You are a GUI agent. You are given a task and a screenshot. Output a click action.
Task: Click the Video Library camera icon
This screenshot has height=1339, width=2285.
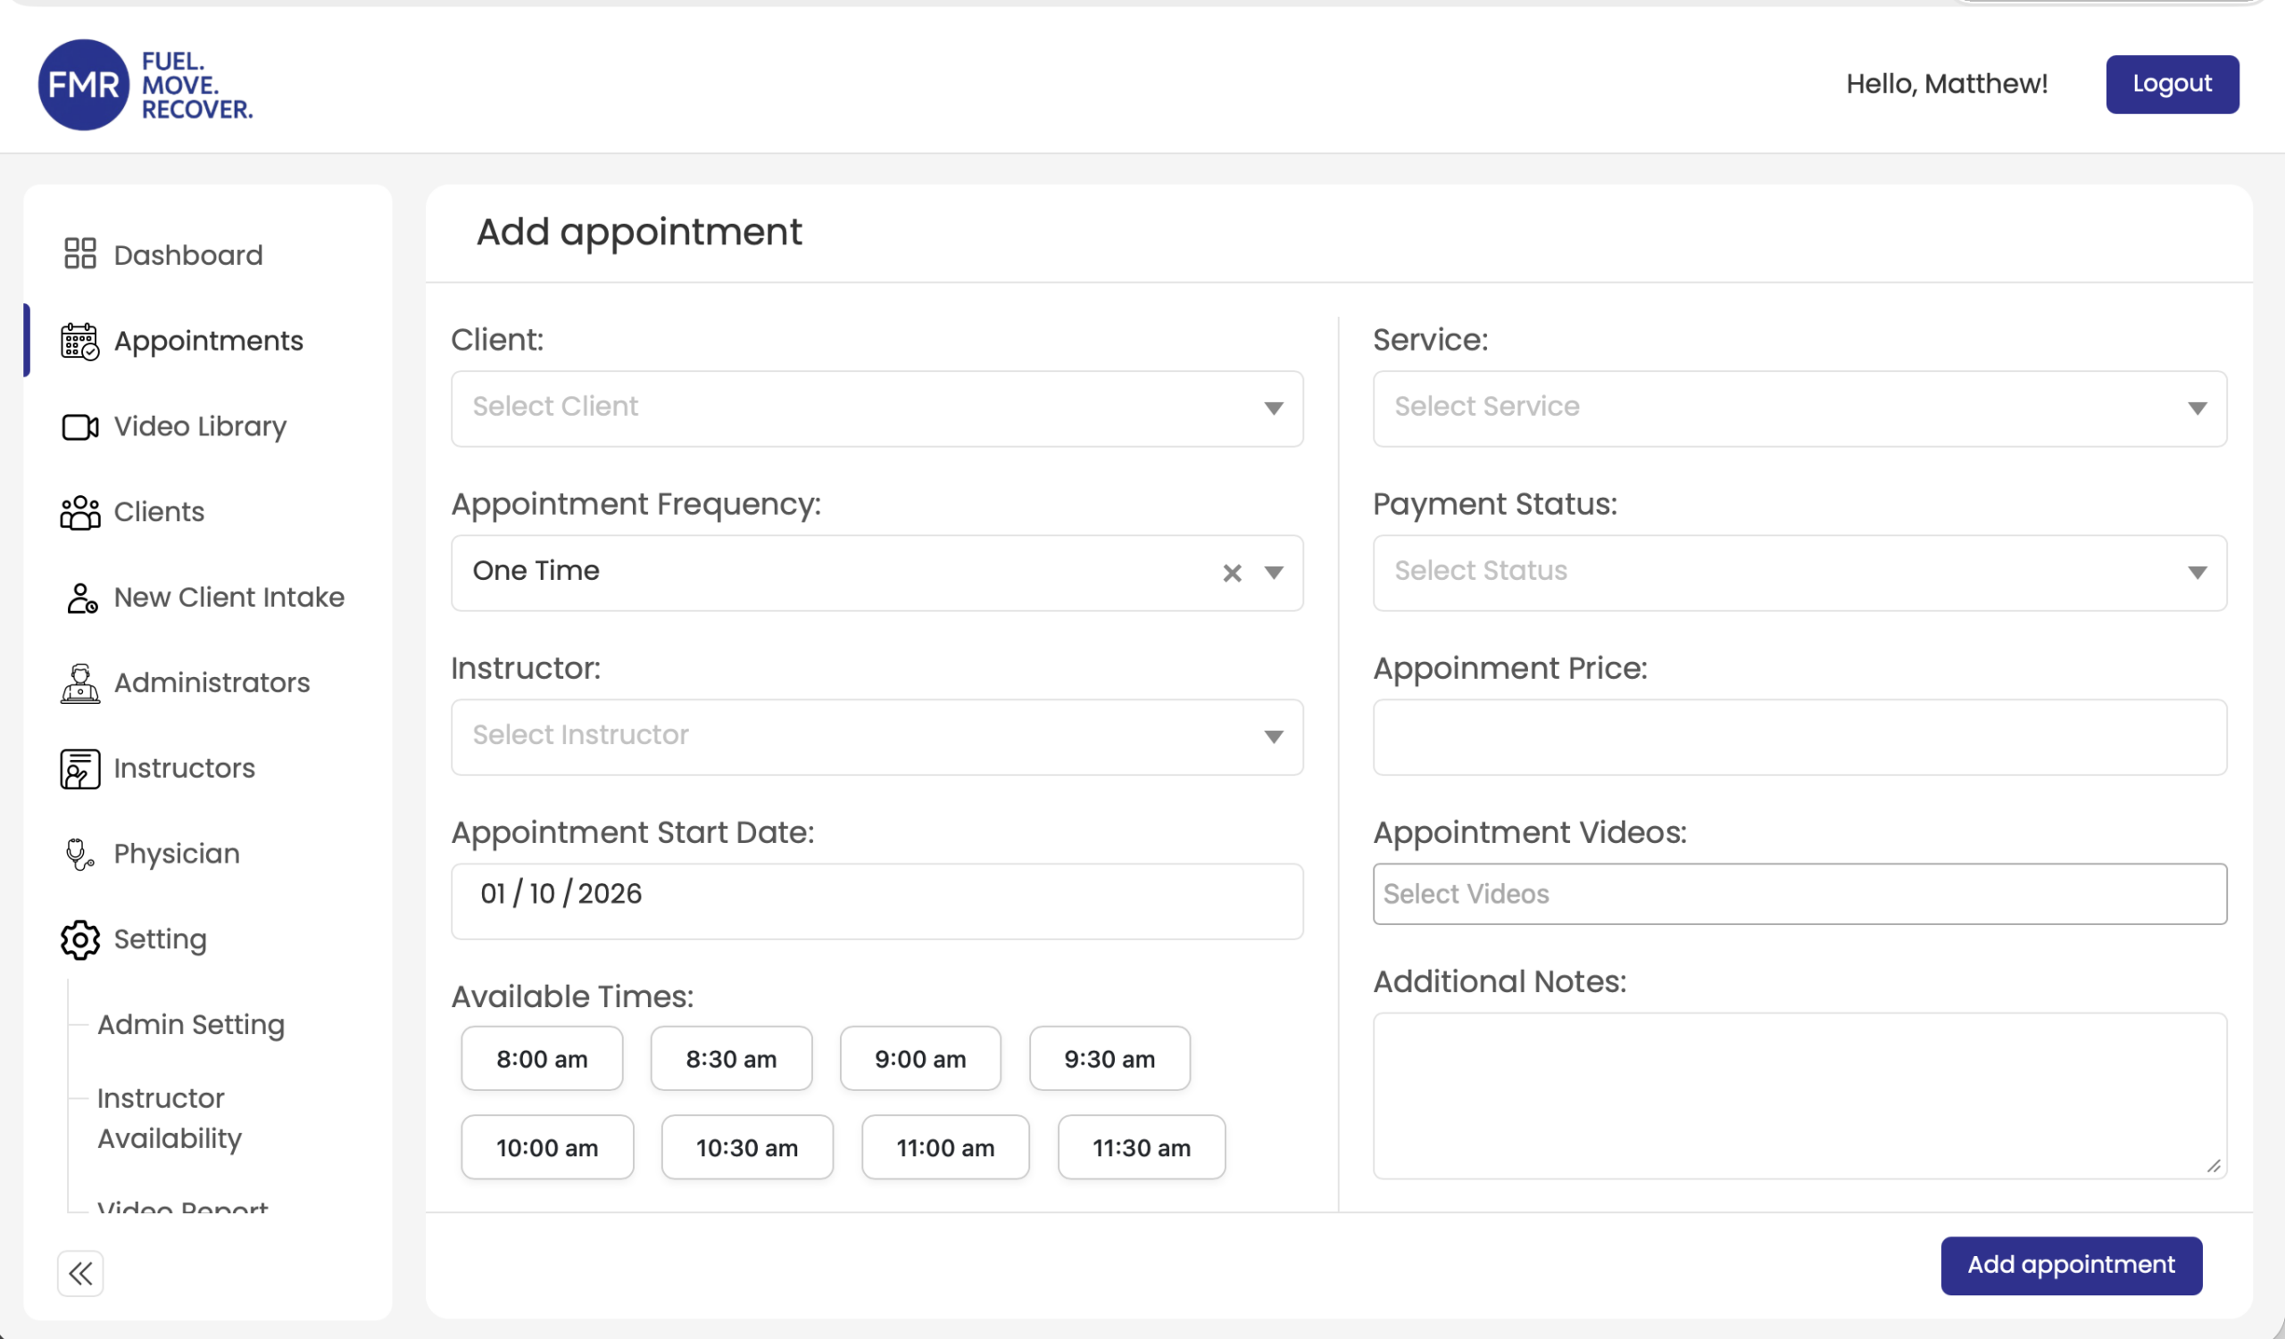tap(79, 426)
